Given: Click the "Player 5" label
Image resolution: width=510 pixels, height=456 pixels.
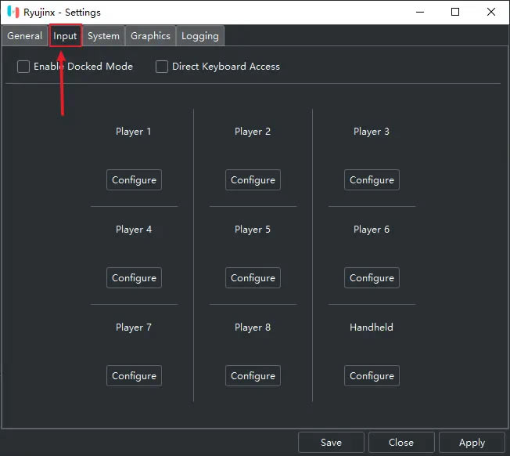Looking at the screenshot, I should [253, 230].
